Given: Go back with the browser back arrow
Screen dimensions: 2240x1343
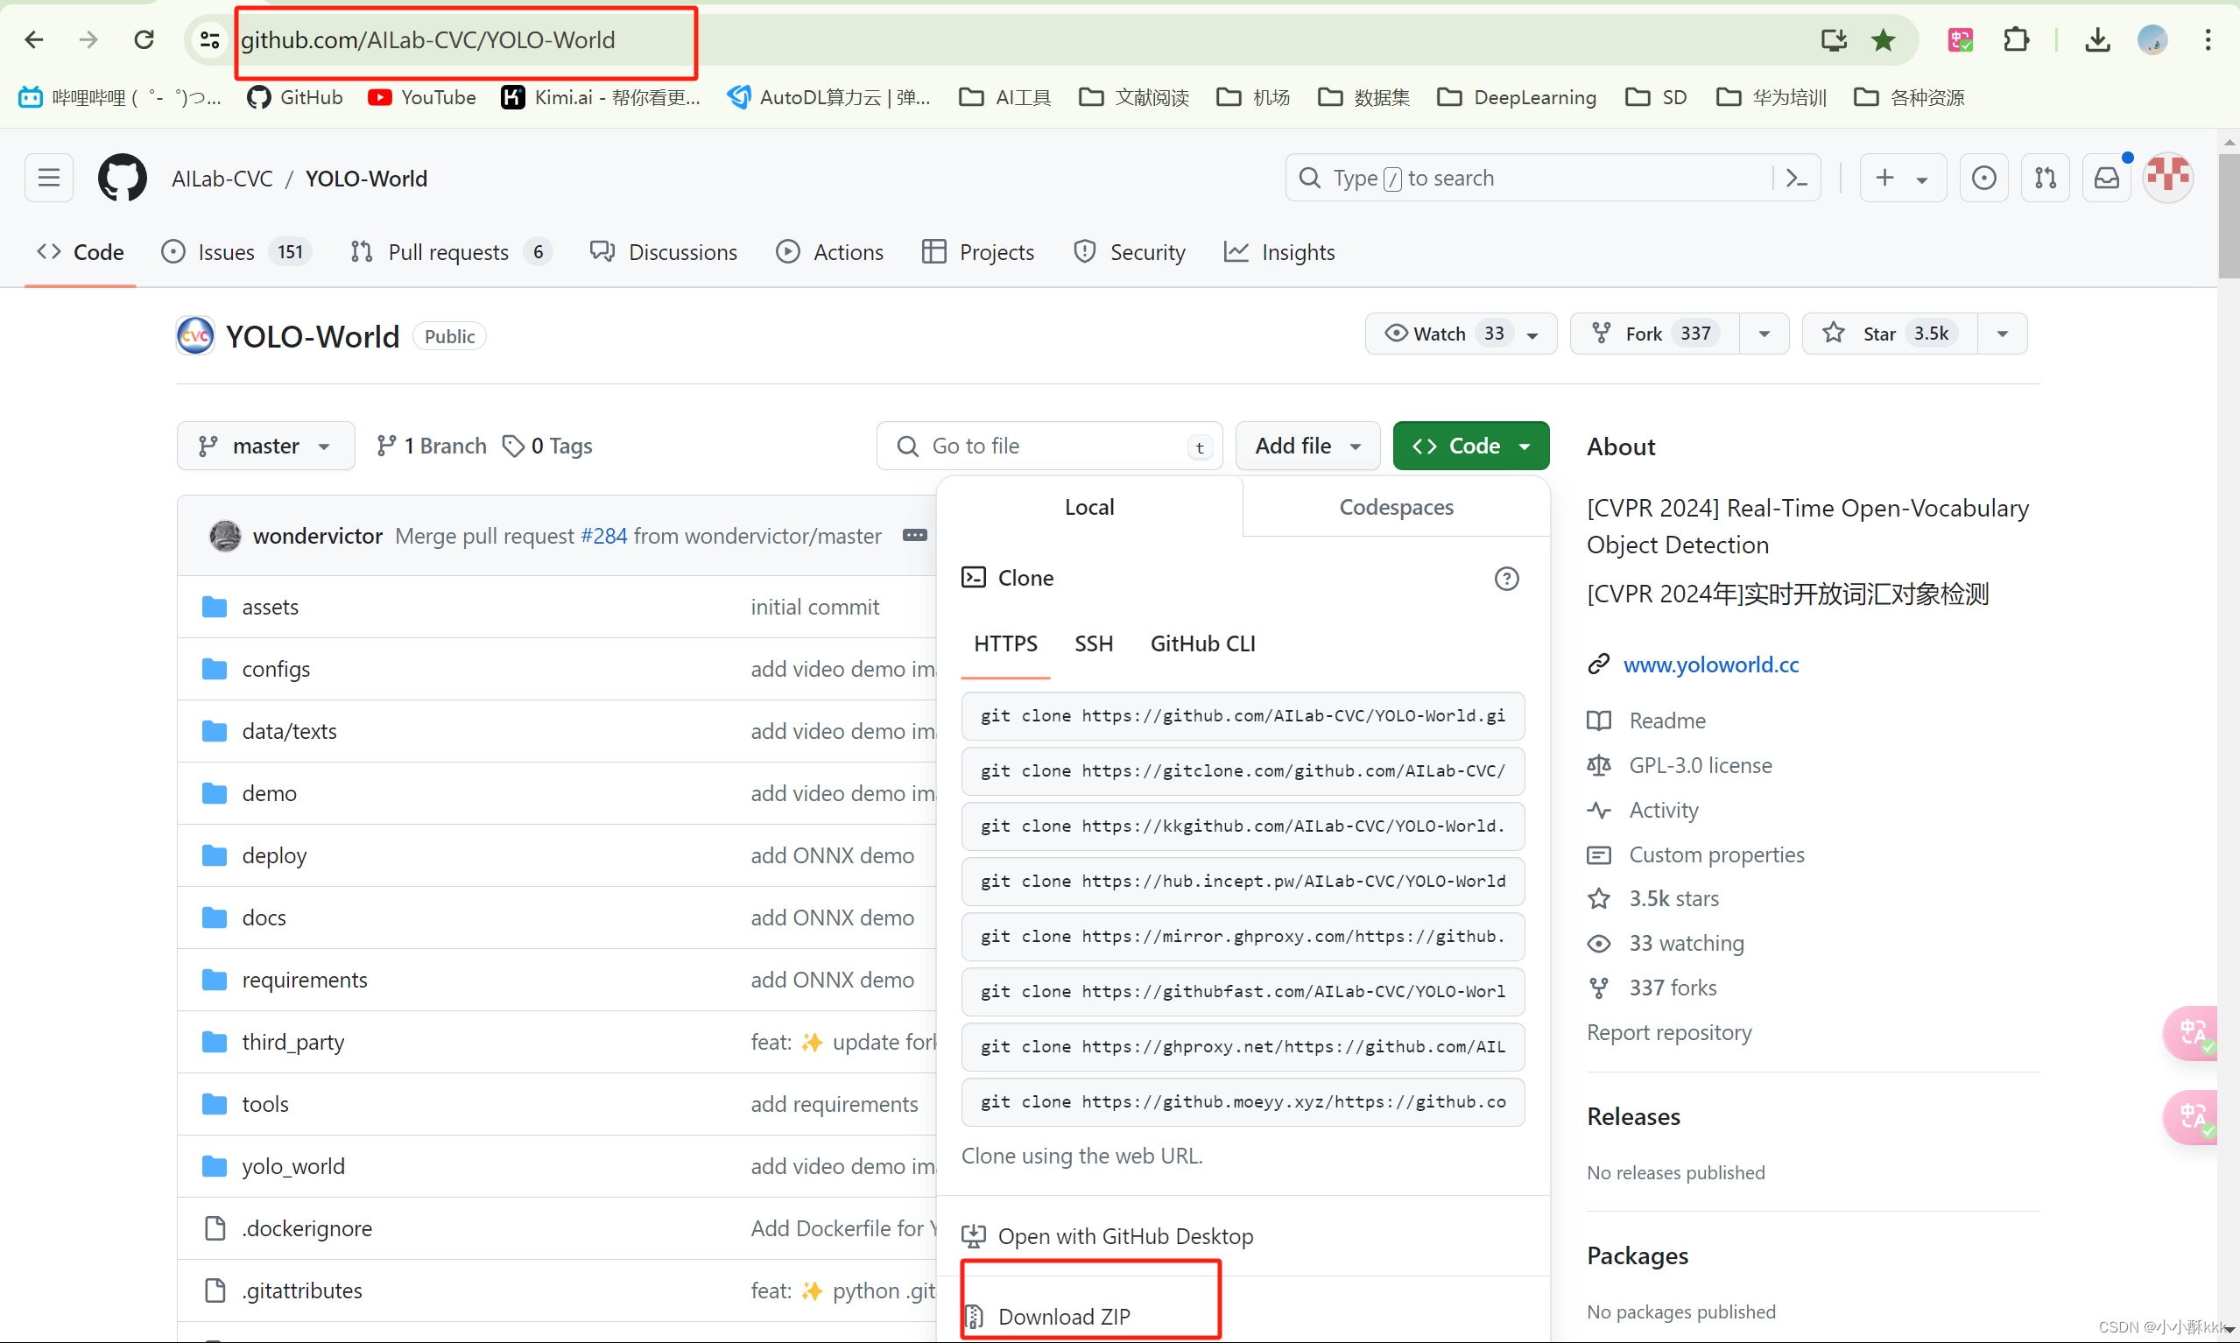Looking at the screenshot, I should pyautogui.click(x=33, y=39).
